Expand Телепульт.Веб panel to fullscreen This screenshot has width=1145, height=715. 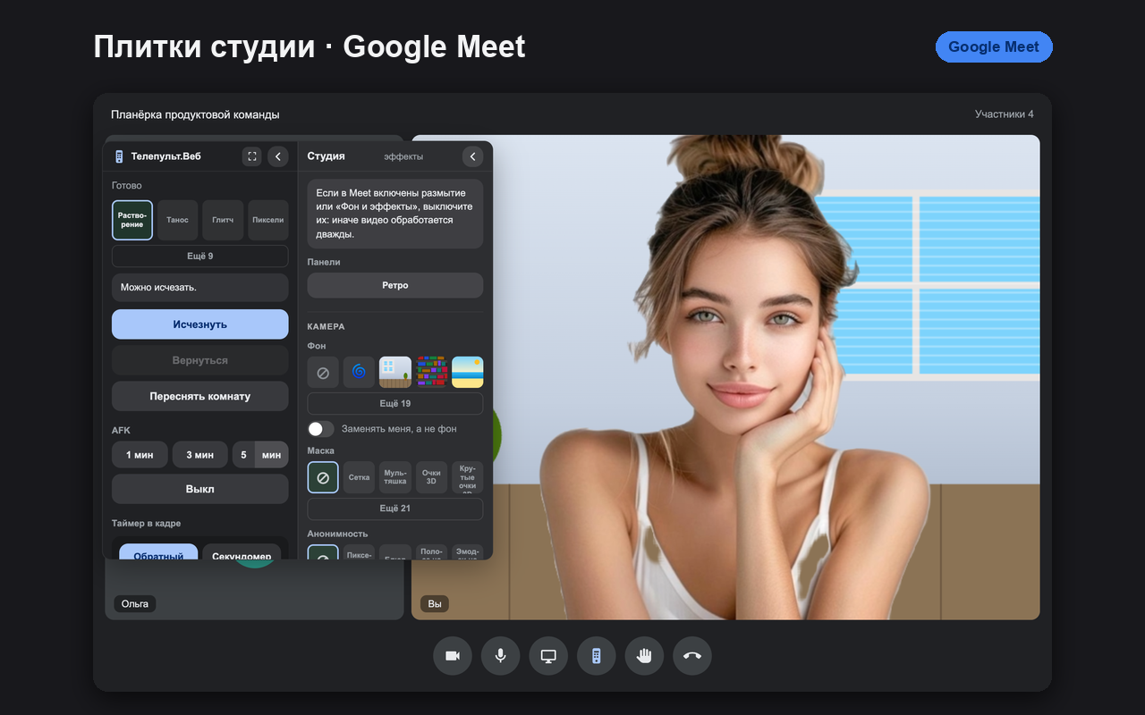[252, 156]
